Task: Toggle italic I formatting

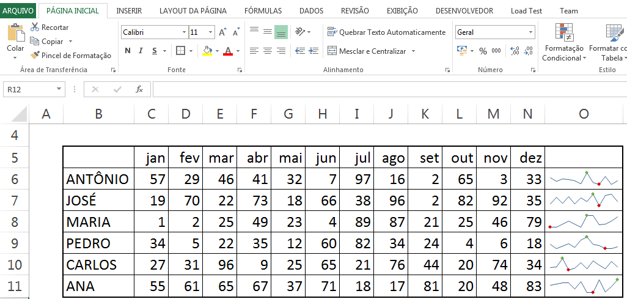Action: pos(141,51)
